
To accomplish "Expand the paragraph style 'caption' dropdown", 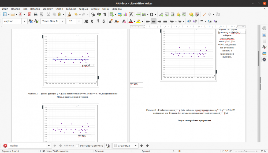I will click(25, 21).
